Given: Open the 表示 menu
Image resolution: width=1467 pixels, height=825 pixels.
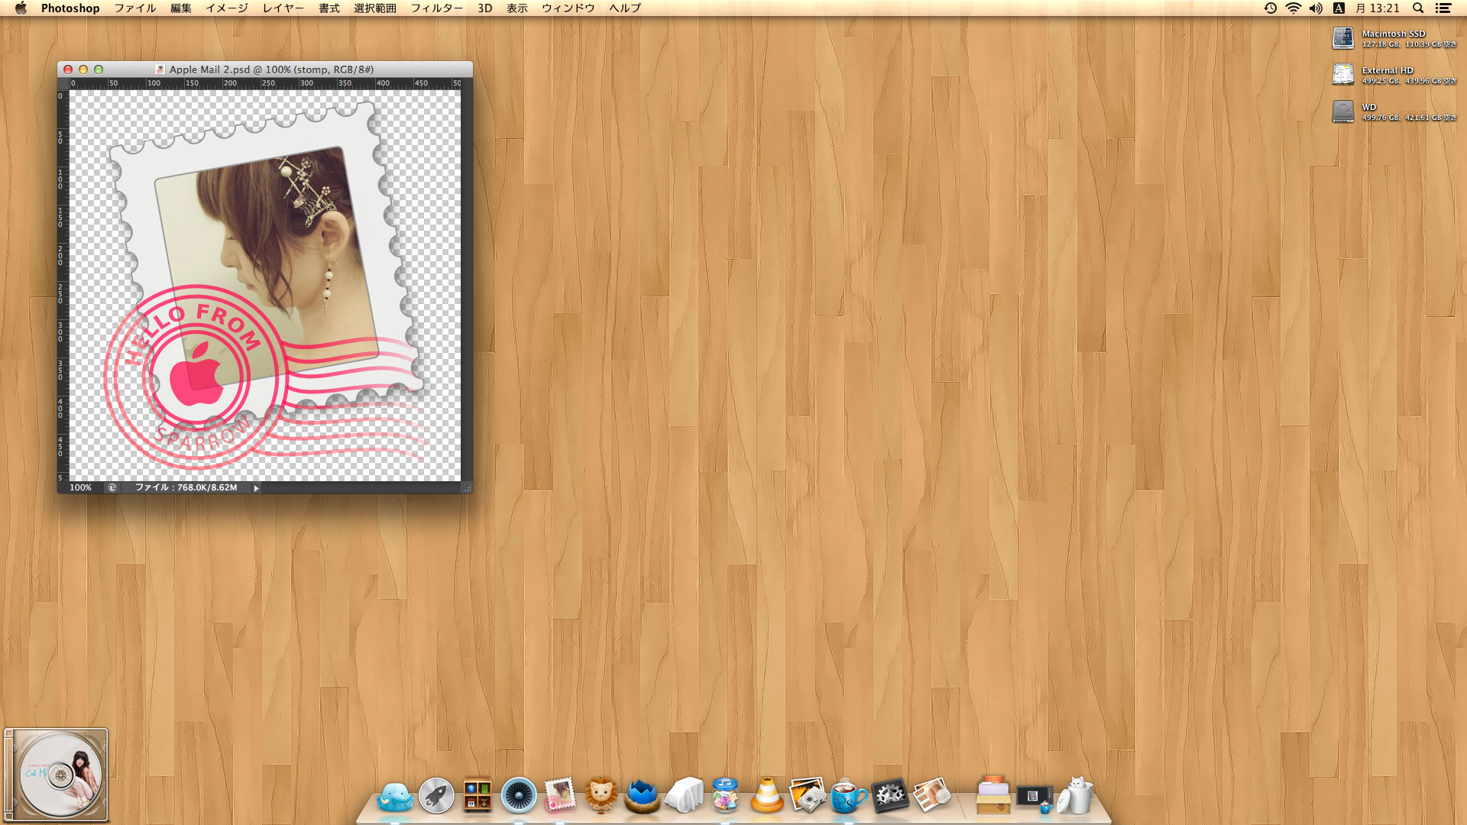Looking at the screenshot, I should [x=517, y=8].
